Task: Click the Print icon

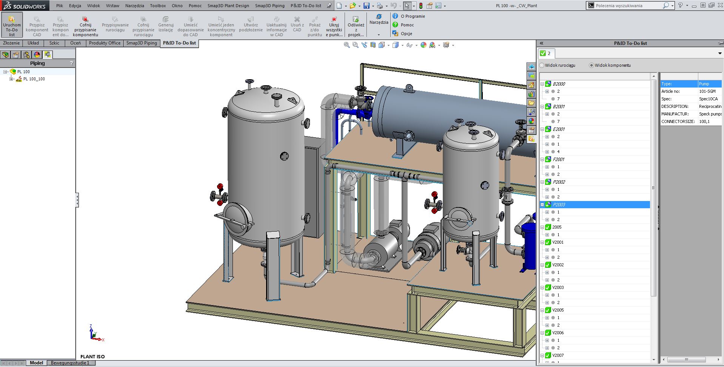Action: [380, 6]
